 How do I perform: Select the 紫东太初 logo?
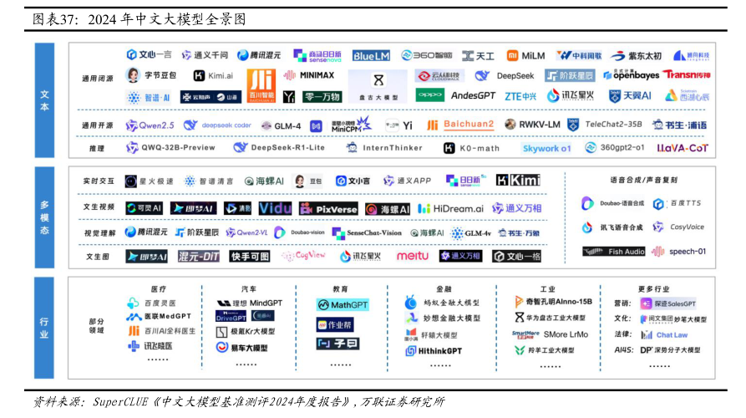pos(636,56)
